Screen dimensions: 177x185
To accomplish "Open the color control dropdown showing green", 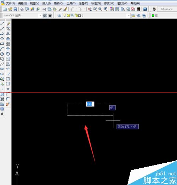I will click(164, 16).
